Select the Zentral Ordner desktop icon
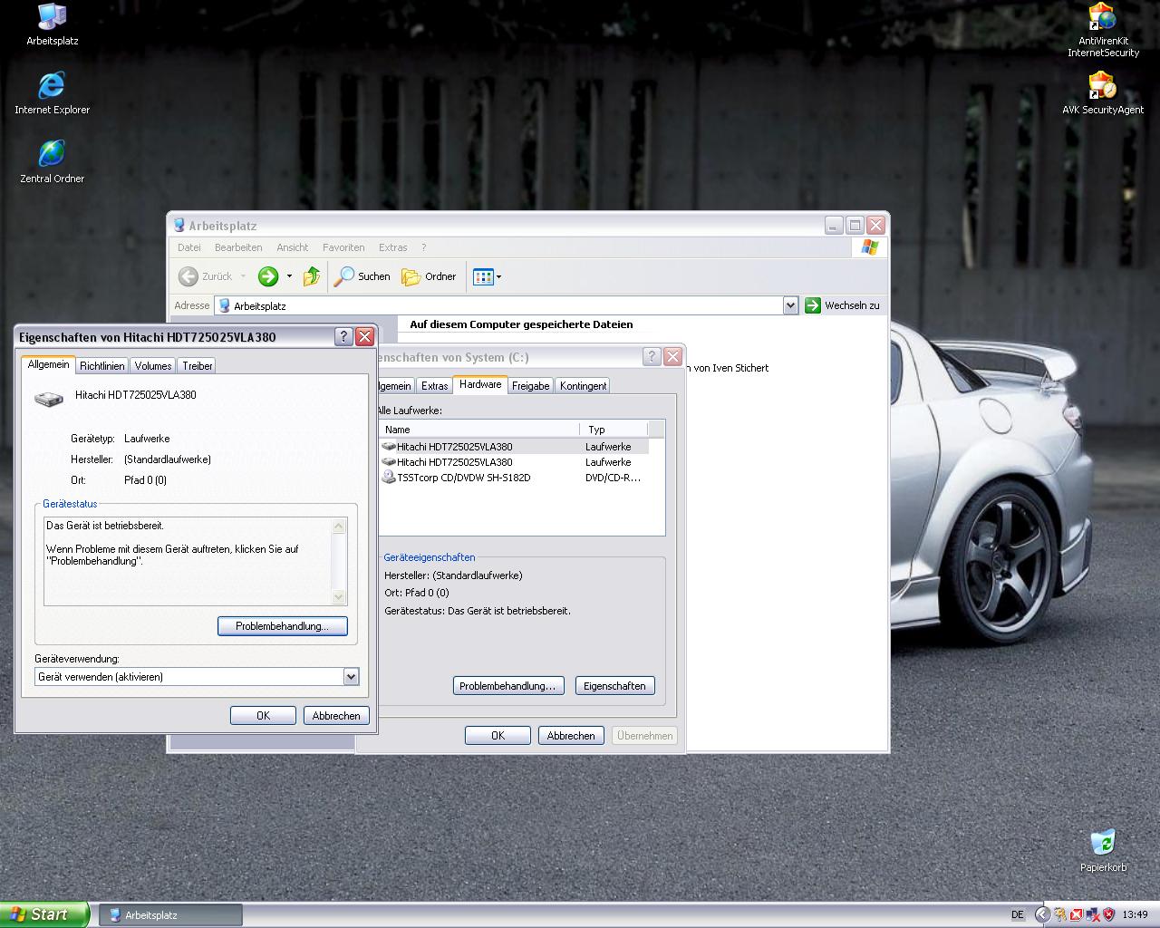1160x928 pixels. [52, 162]
